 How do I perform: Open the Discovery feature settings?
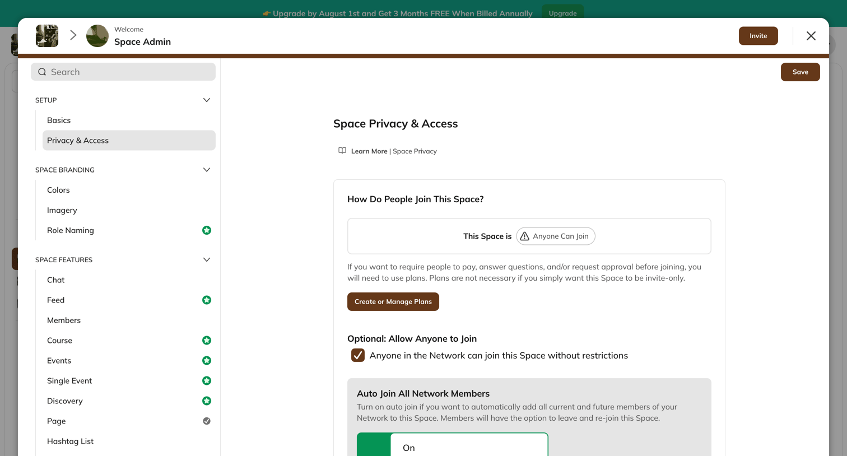point(129,401)
